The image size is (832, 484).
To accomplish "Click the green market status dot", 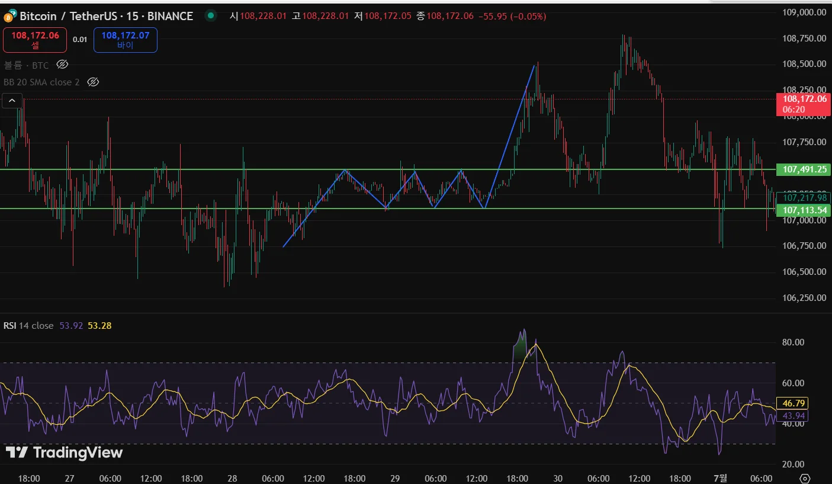I will (210, 16).
